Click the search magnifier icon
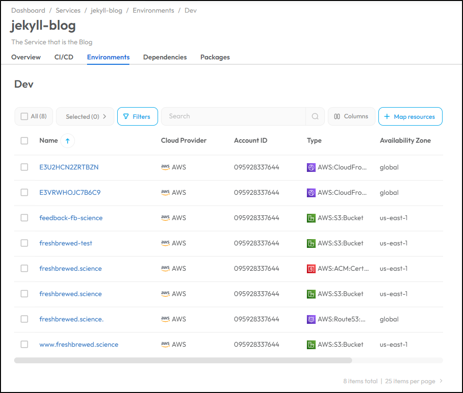 (315, 116)
